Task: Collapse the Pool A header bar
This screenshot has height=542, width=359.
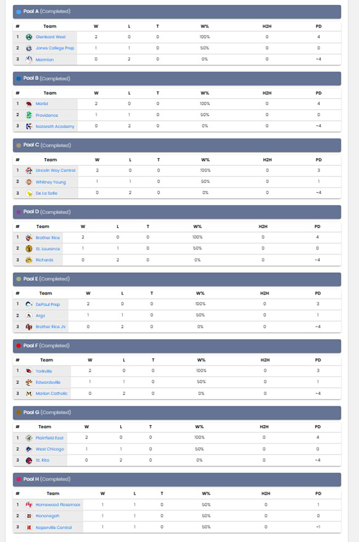Action: [x=177, y=12]
